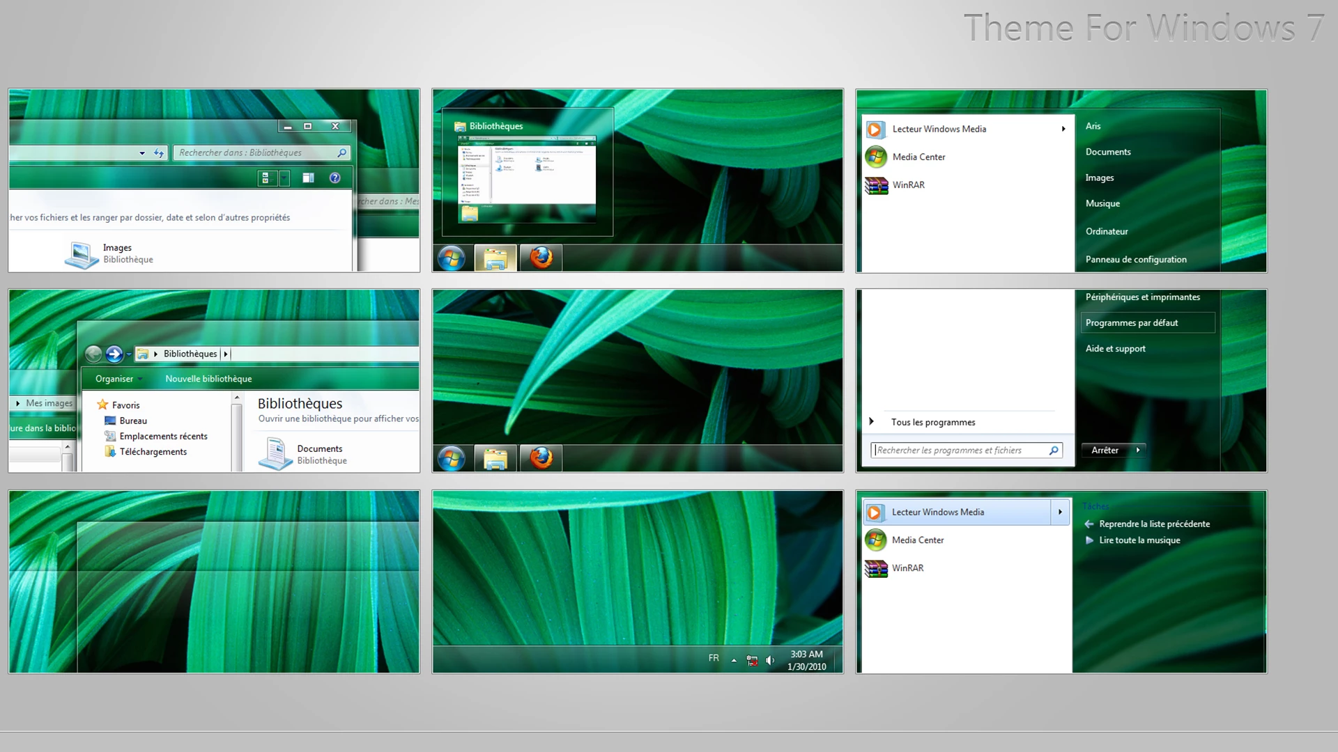Open the Images library icon
The image size is (1338, 752).
coord(82,254)
